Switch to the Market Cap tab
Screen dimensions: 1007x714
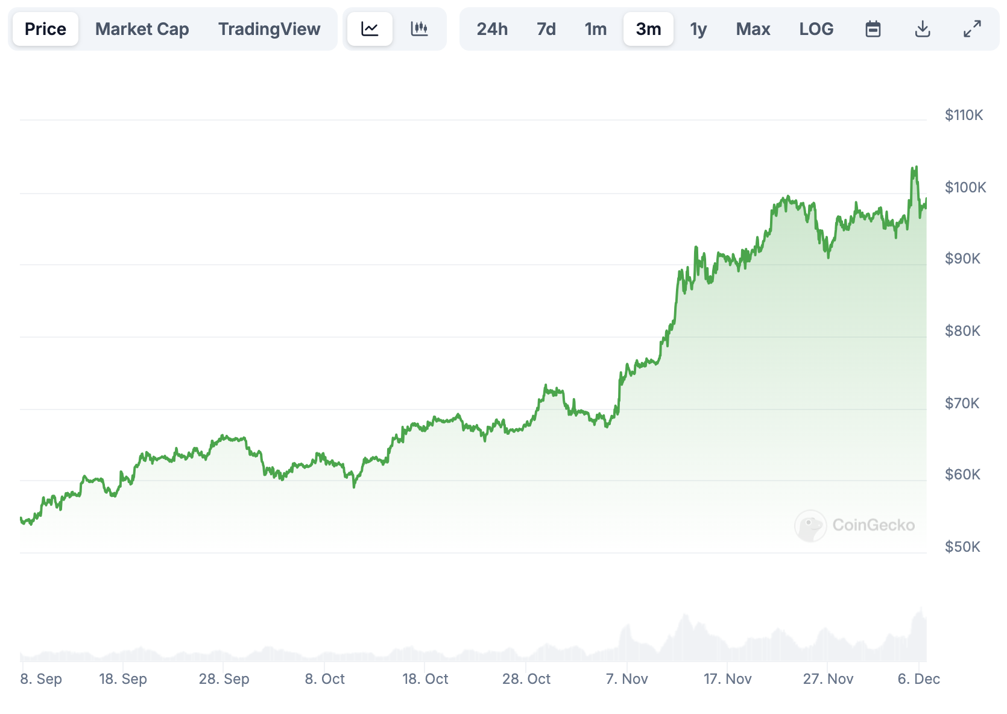click(x=142, y=28)
